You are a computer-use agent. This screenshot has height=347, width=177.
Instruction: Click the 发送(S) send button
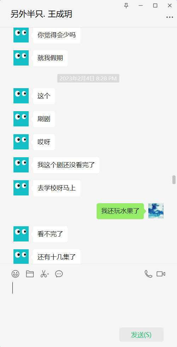click(x=141, y=335)
